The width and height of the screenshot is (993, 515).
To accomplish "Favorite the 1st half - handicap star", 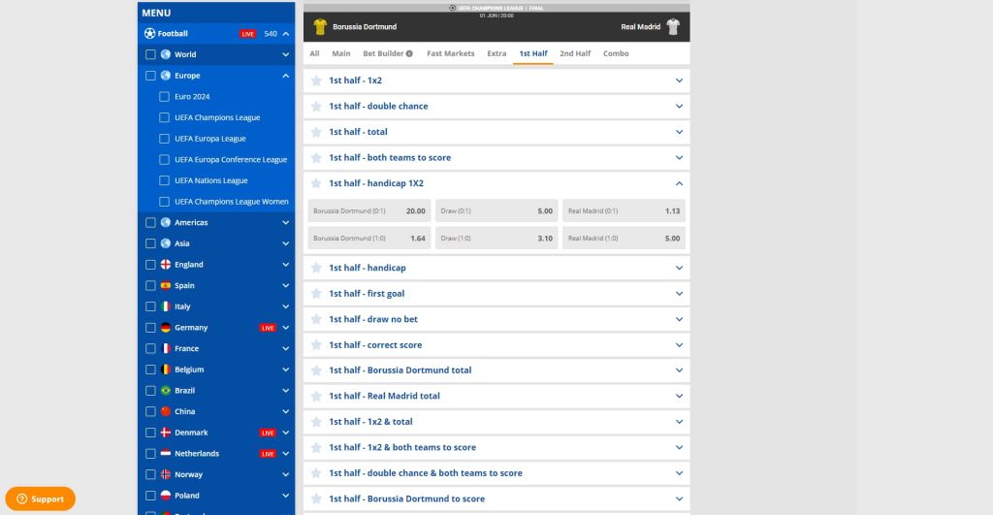I will [316, 268].
